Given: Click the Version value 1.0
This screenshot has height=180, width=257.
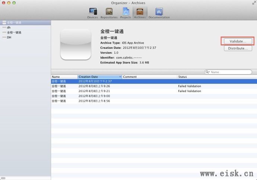Looking at the screenshot, I should 116,53.
